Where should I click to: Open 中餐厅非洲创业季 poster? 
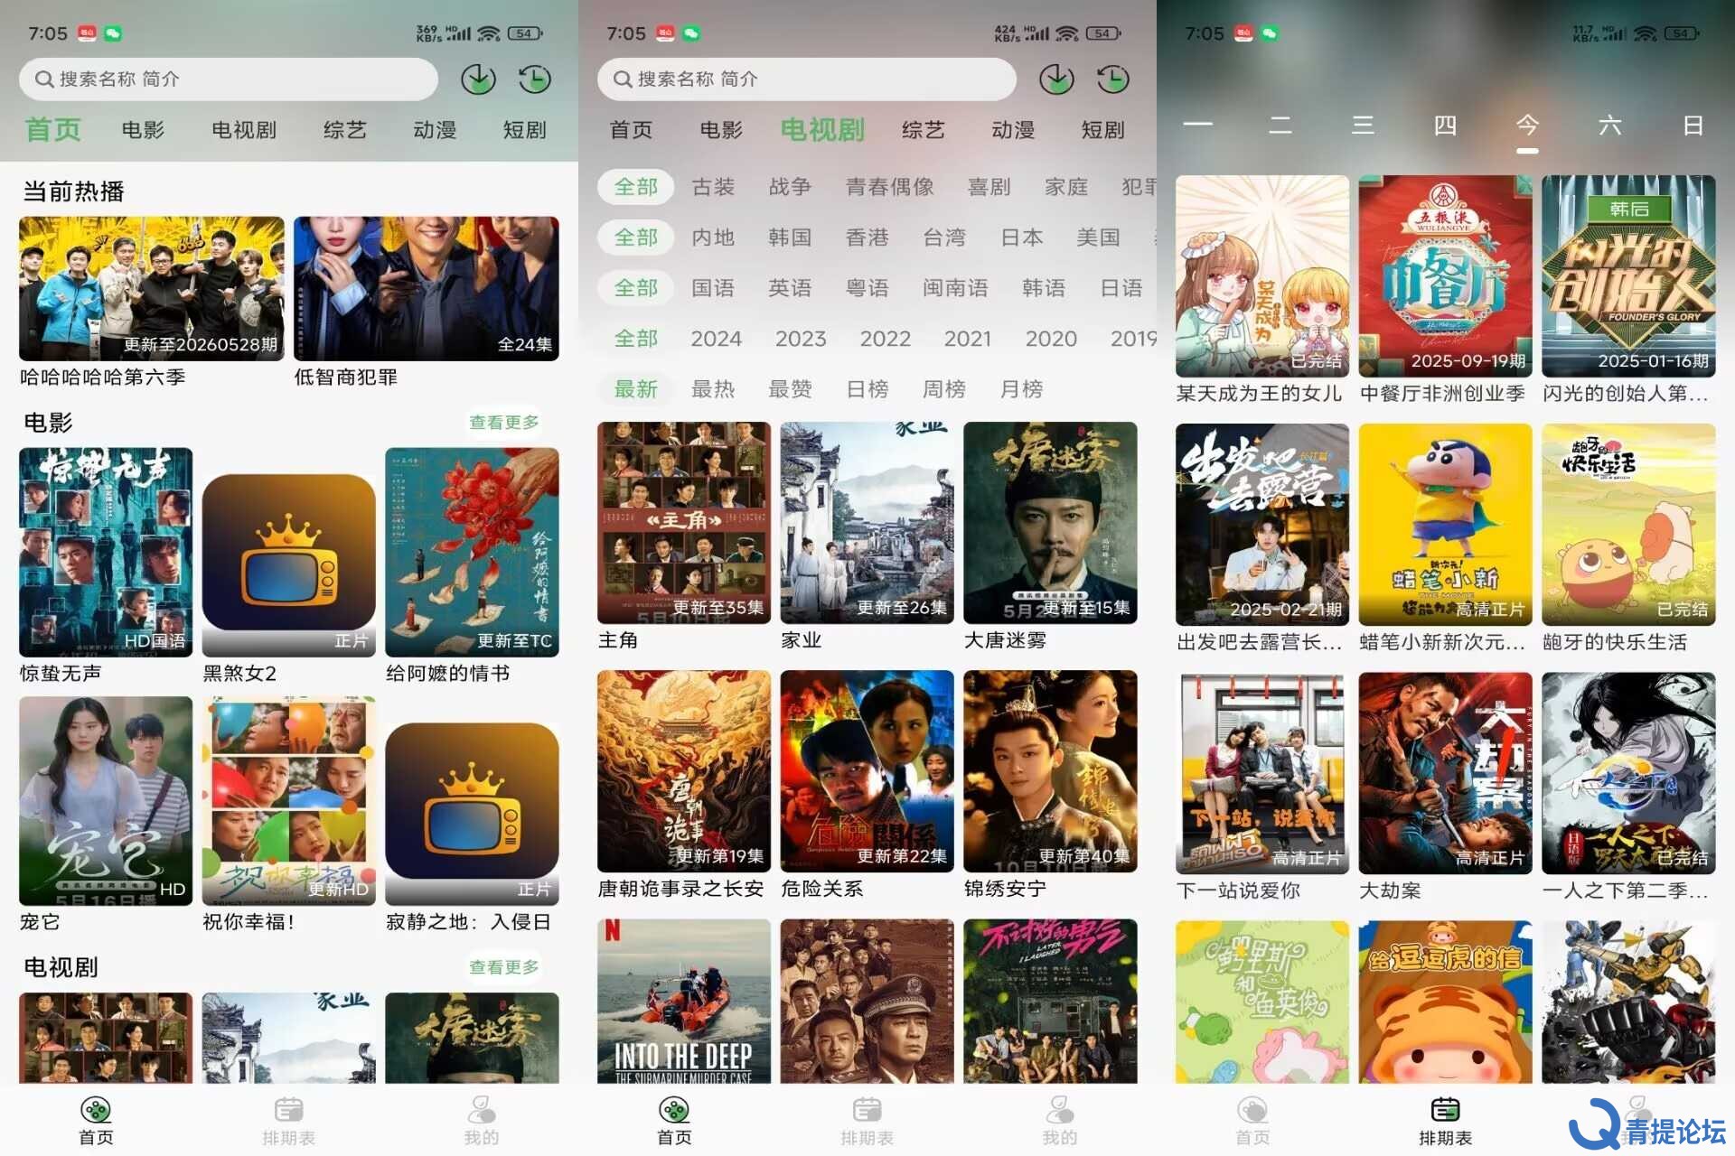[x=1446, y=276]
